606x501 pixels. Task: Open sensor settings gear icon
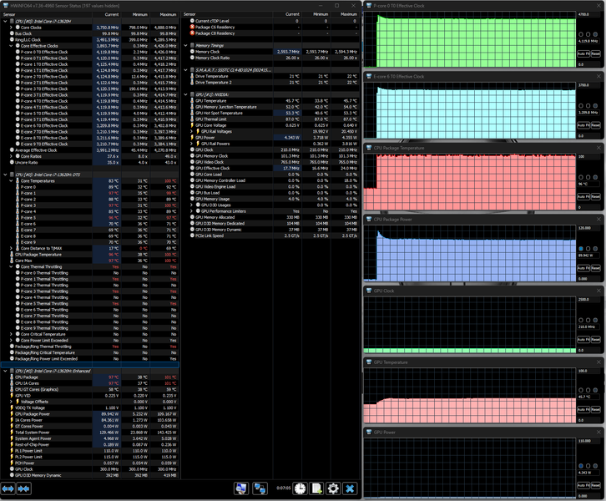tap(333, 488)
